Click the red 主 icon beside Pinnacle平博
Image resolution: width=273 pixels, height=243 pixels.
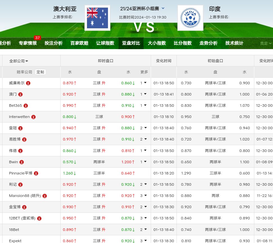36,173
